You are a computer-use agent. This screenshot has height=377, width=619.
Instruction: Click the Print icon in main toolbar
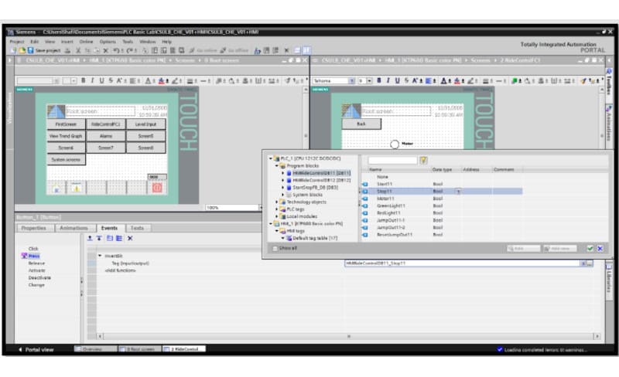(68, 50)
